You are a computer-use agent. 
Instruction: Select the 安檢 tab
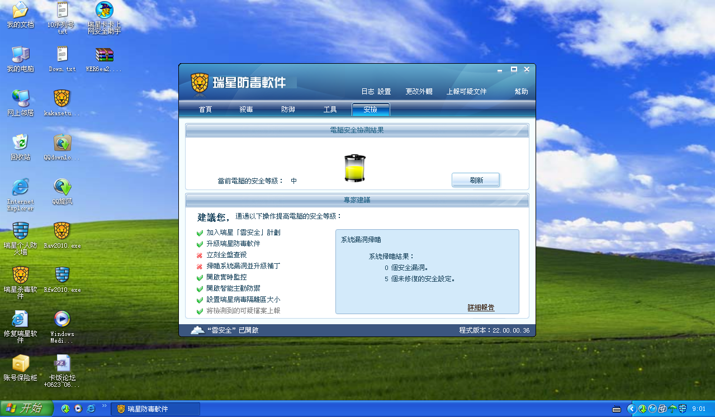[x=371, y=110]
